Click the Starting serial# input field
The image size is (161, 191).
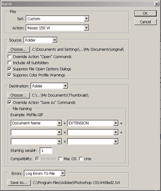(x=46, y=151)
